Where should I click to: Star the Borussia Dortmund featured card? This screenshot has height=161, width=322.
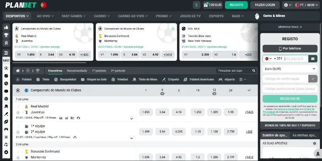[173, 29]
